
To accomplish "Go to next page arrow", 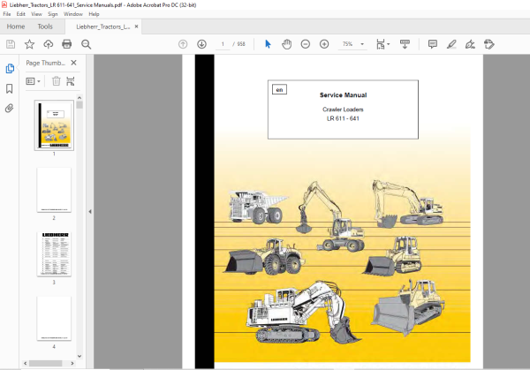I will 201,44.
